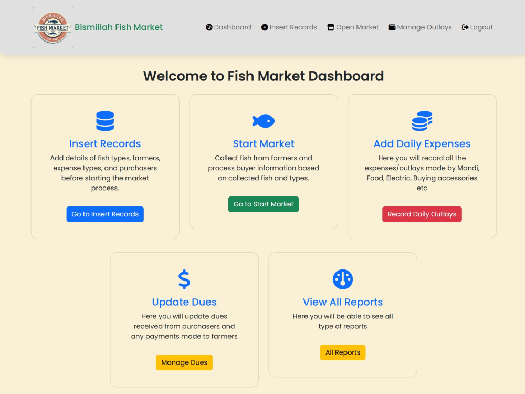
Task: Click the wallet icon beside Manage Outlays
Action: coord(392,27)
